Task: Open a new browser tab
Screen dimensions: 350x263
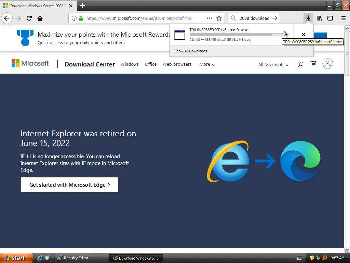Action: pyautogui.click(x=82, y=5)
